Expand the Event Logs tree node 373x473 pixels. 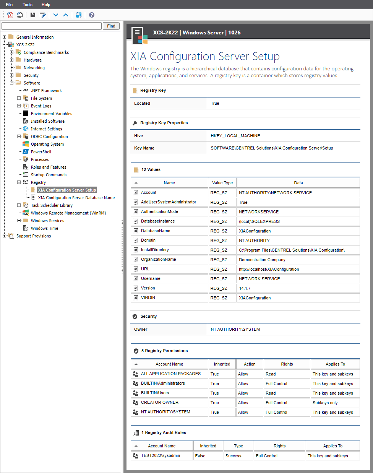point(19,106)
